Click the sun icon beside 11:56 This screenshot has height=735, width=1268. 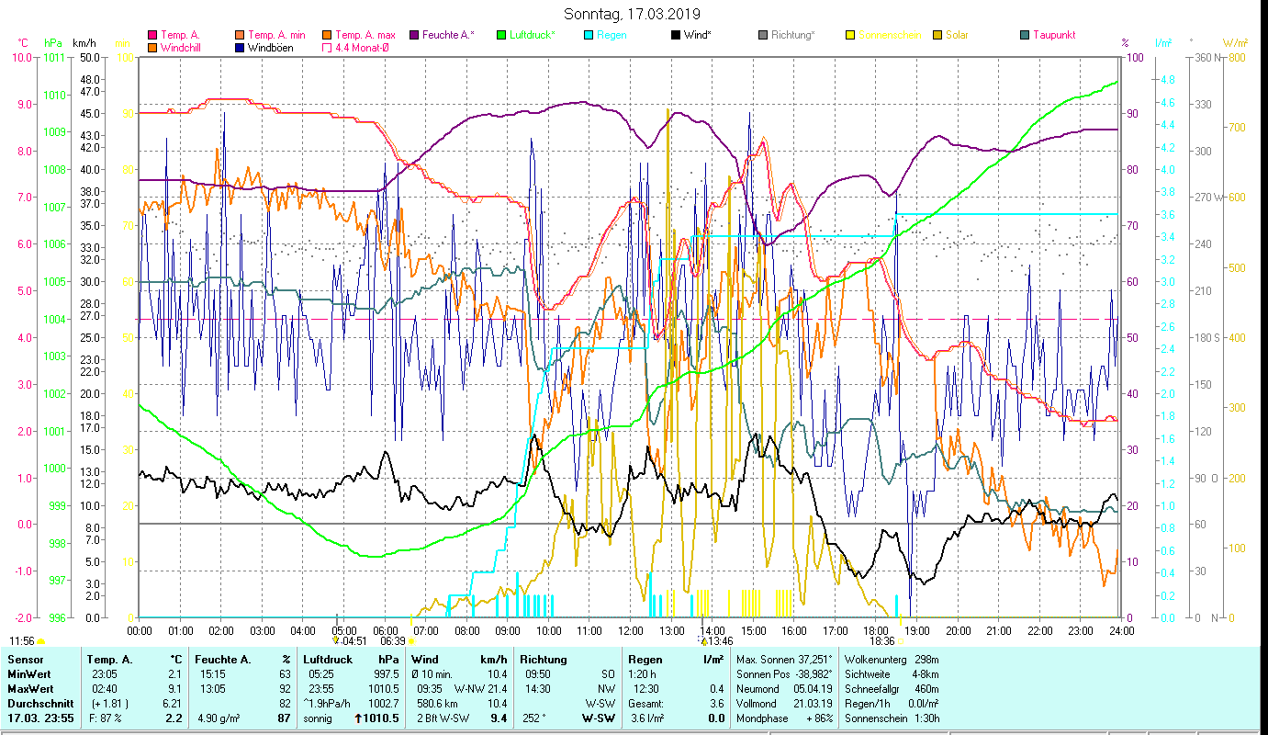[x=40, y=641]
